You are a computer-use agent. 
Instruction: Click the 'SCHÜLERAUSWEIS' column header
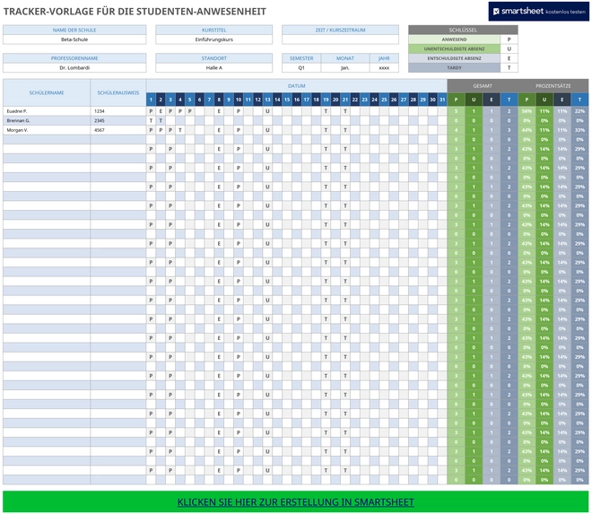(118, 93)
